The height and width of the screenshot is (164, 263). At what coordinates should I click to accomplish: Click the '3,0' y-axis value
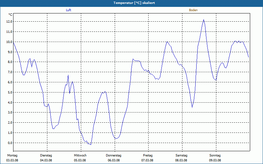click(10, 113)
